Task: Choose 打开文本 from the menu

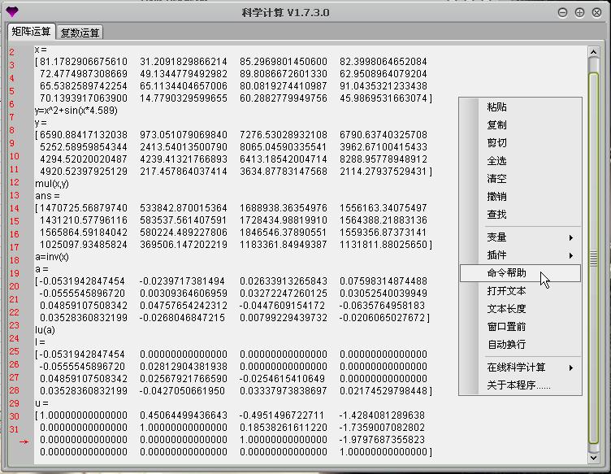Action: pos(506,291)
